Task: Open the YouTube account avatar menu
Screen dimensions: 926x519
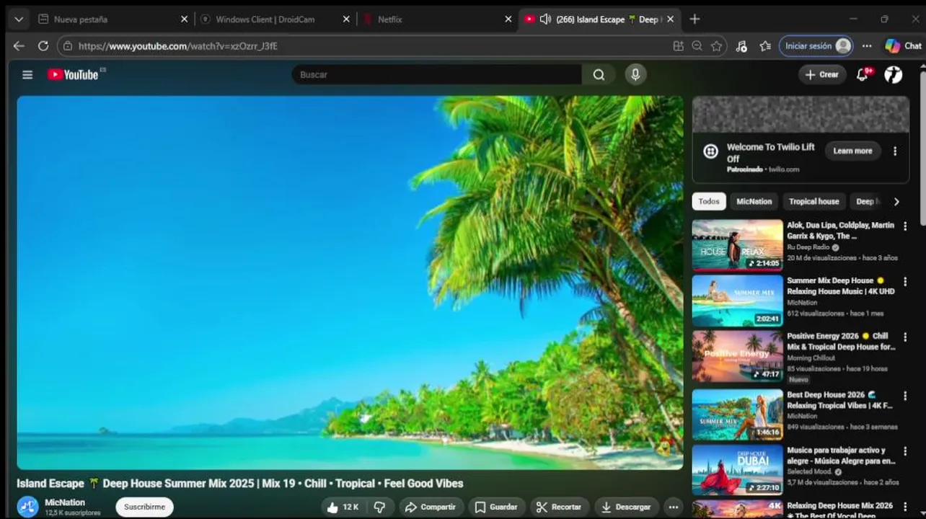Action: coord(894,74)
